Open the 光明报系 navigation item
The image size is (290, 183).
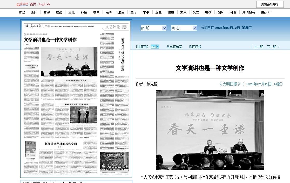248,12
